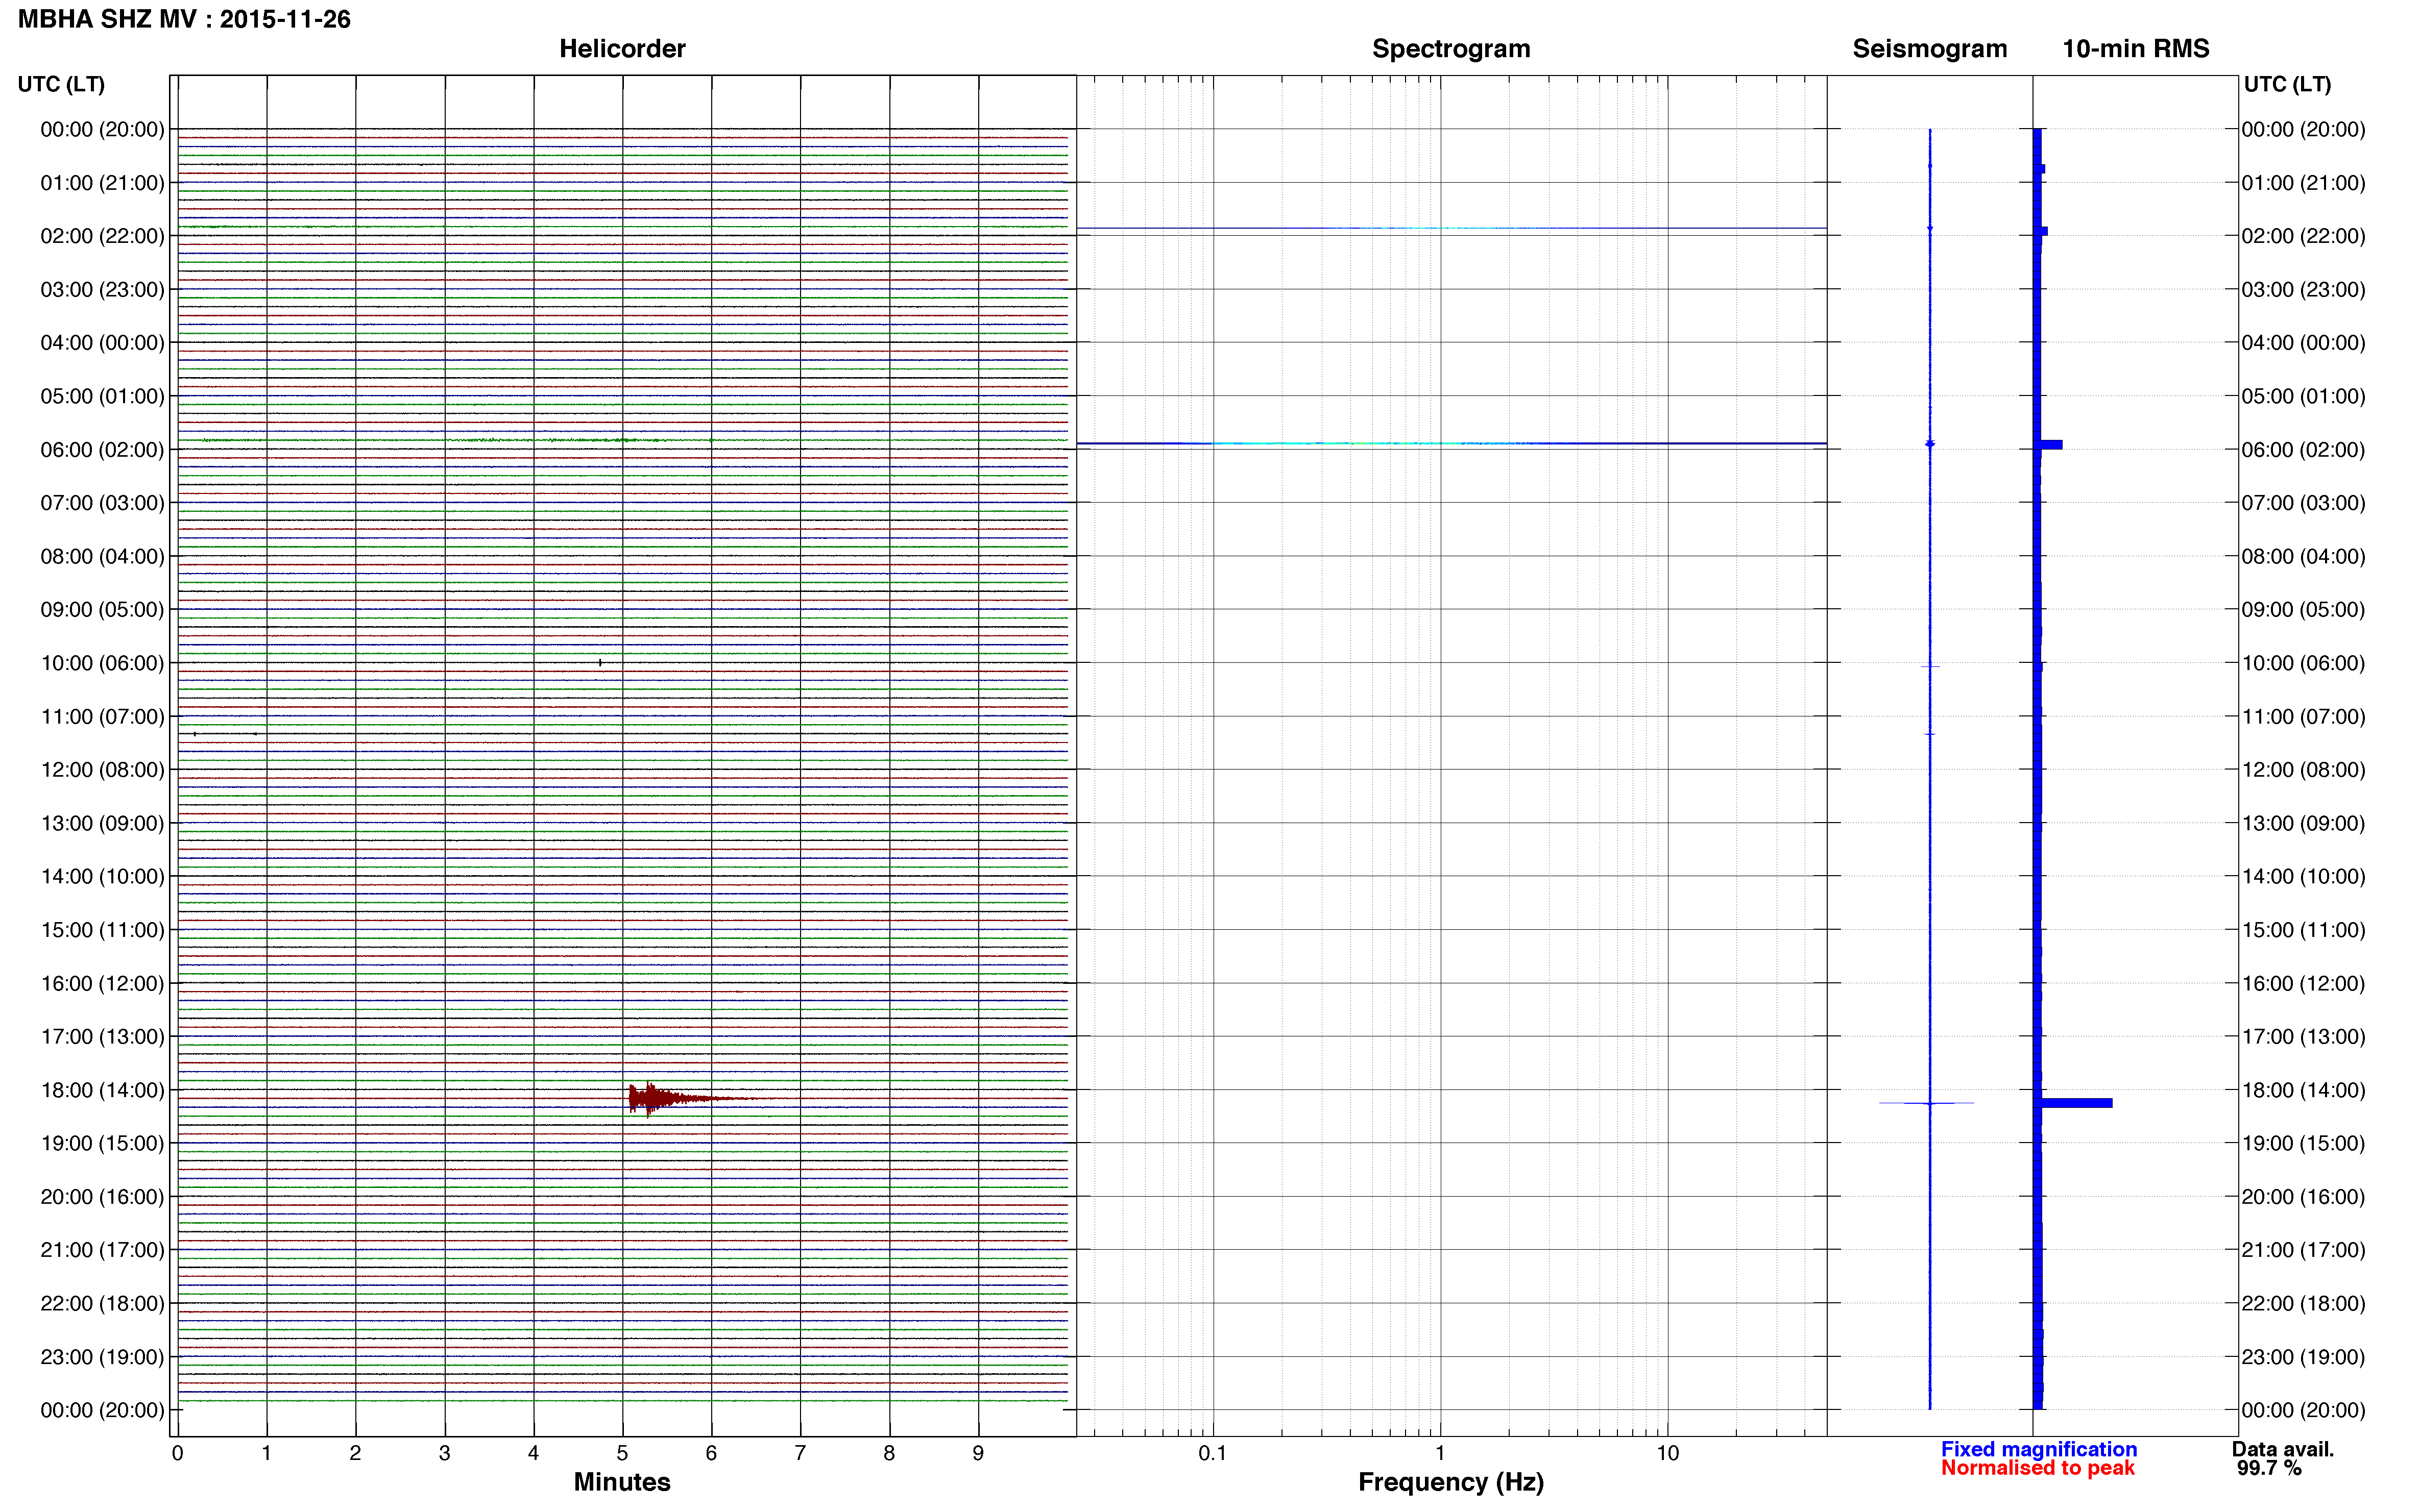Click left time label '06:00 (02:00)'
Viewport: 2420px width, 1512px height.
click(x=102, y=450)
